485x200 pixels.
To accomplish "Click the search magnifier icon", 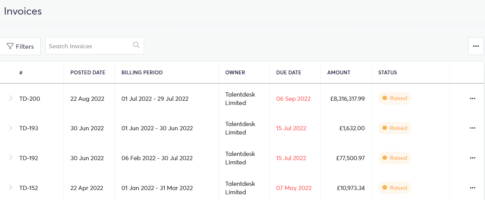I will click(136, 45).
